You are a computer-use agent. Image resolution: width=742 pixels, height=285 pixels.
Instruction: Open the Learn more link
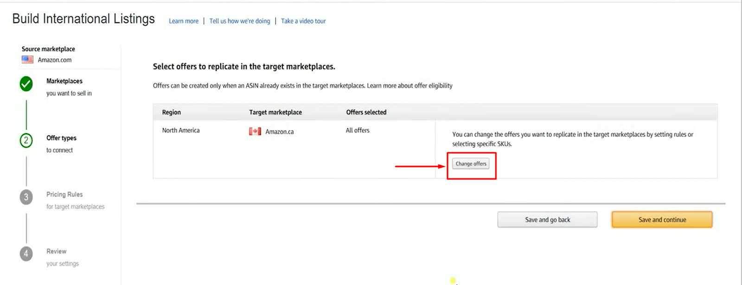pyautogui.click(x=184, y=21)
